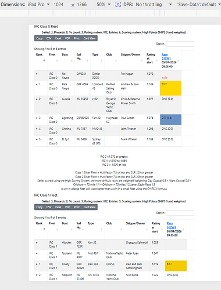This screenshot has height=290, width=221.
Task: Click CSV button in IRC Class 1 Fleet toolbar
Action: click(49, 207)
